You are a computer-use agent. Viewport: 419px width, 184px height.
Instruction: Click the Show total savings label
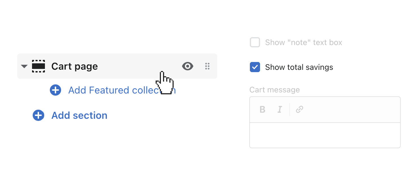click(x=299, y=67)
